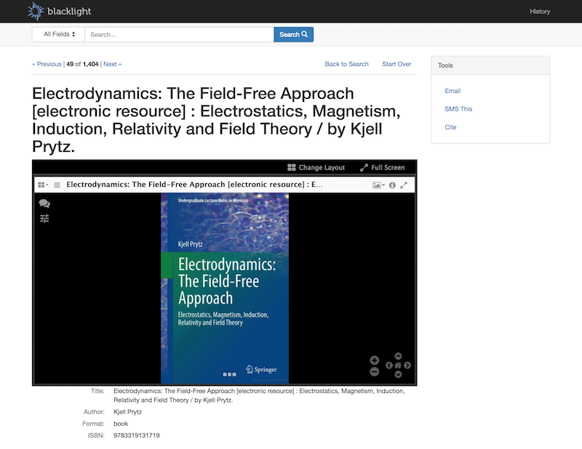Click the Author value Kjell Prytz

(x=128, y=412)
